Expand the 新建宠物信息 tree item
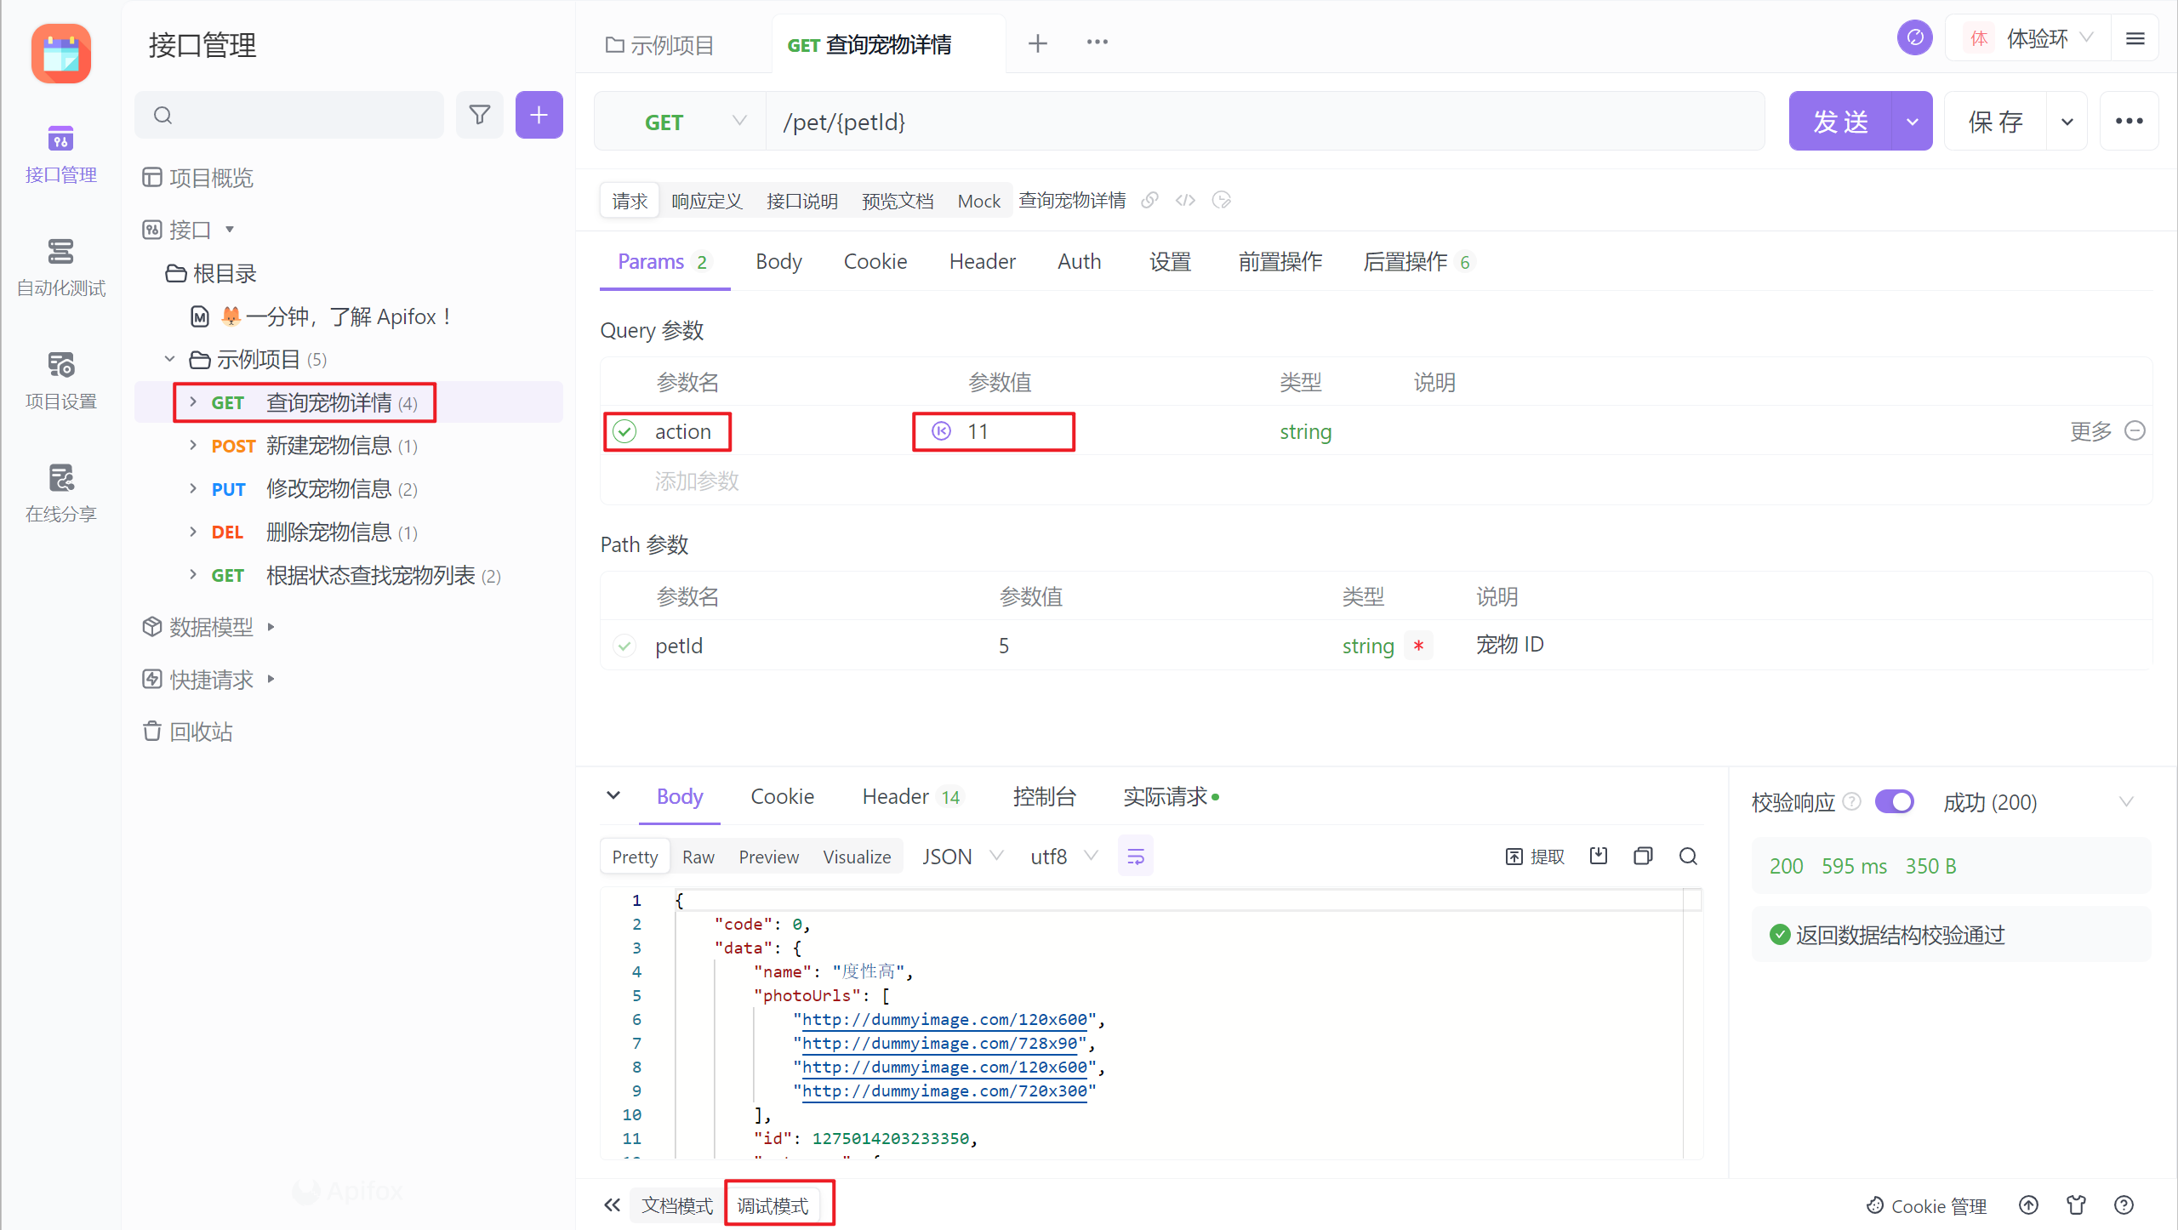The image size is (2178, 1230). click(x=193, y=446)
